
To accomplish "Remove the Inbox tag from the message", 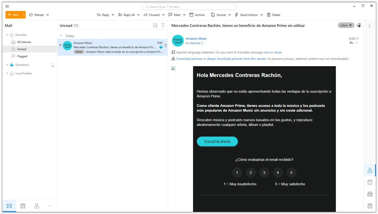I will click(350, 25).
